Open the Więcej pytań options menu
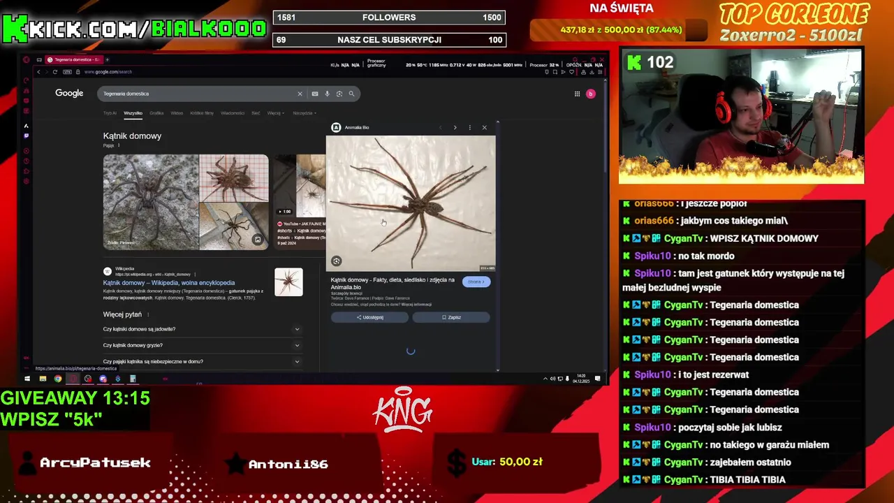This screenshot has width=894, height=503. (148, 314)
